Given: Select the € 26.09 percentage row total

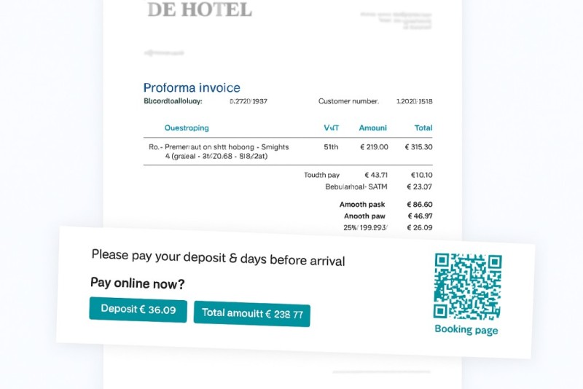Looking at the screenshot, I should coord(421,228).
